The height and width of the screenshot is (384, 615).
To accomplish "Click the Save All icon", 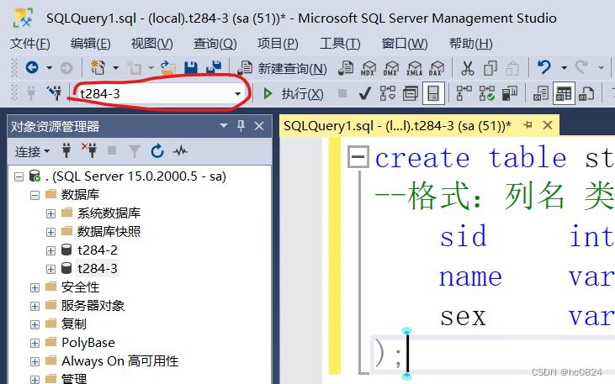I will click(x=214, y=68).
